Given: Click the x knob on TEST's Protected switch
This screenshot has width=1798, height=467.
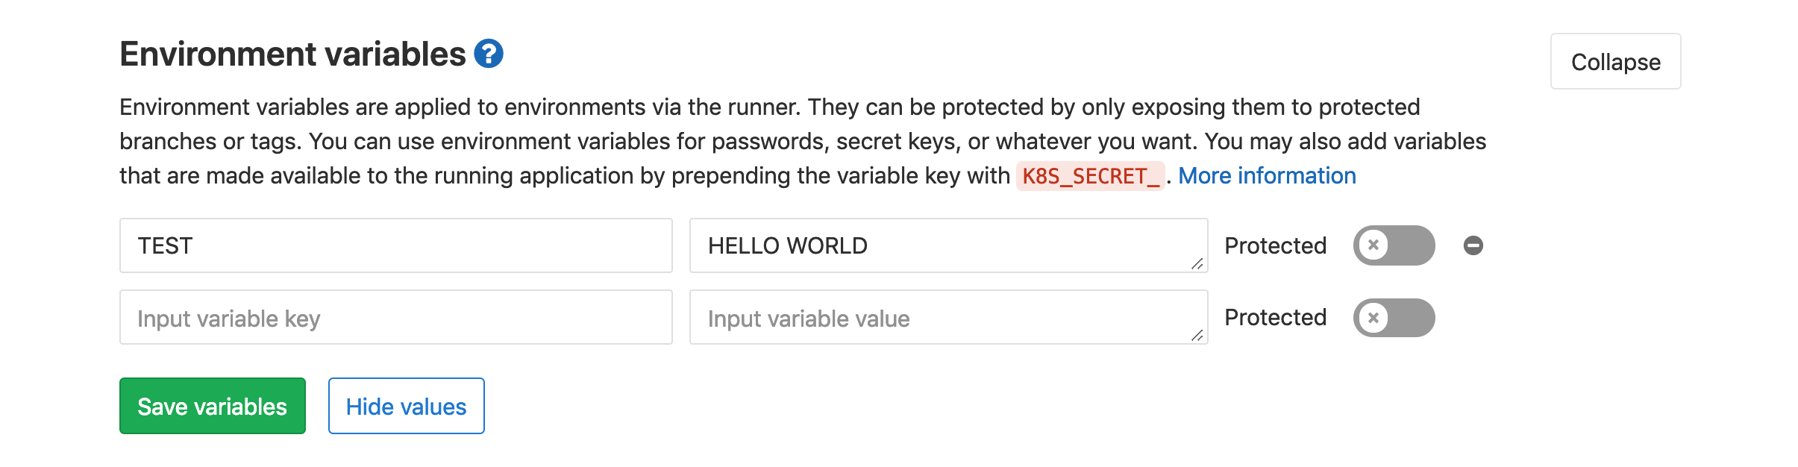Looking at the screenshot, I should click(1373, 245).
